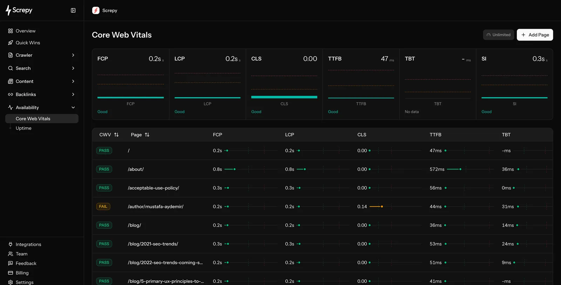Expand the Content submenu chevron

[x=73, y=81]
